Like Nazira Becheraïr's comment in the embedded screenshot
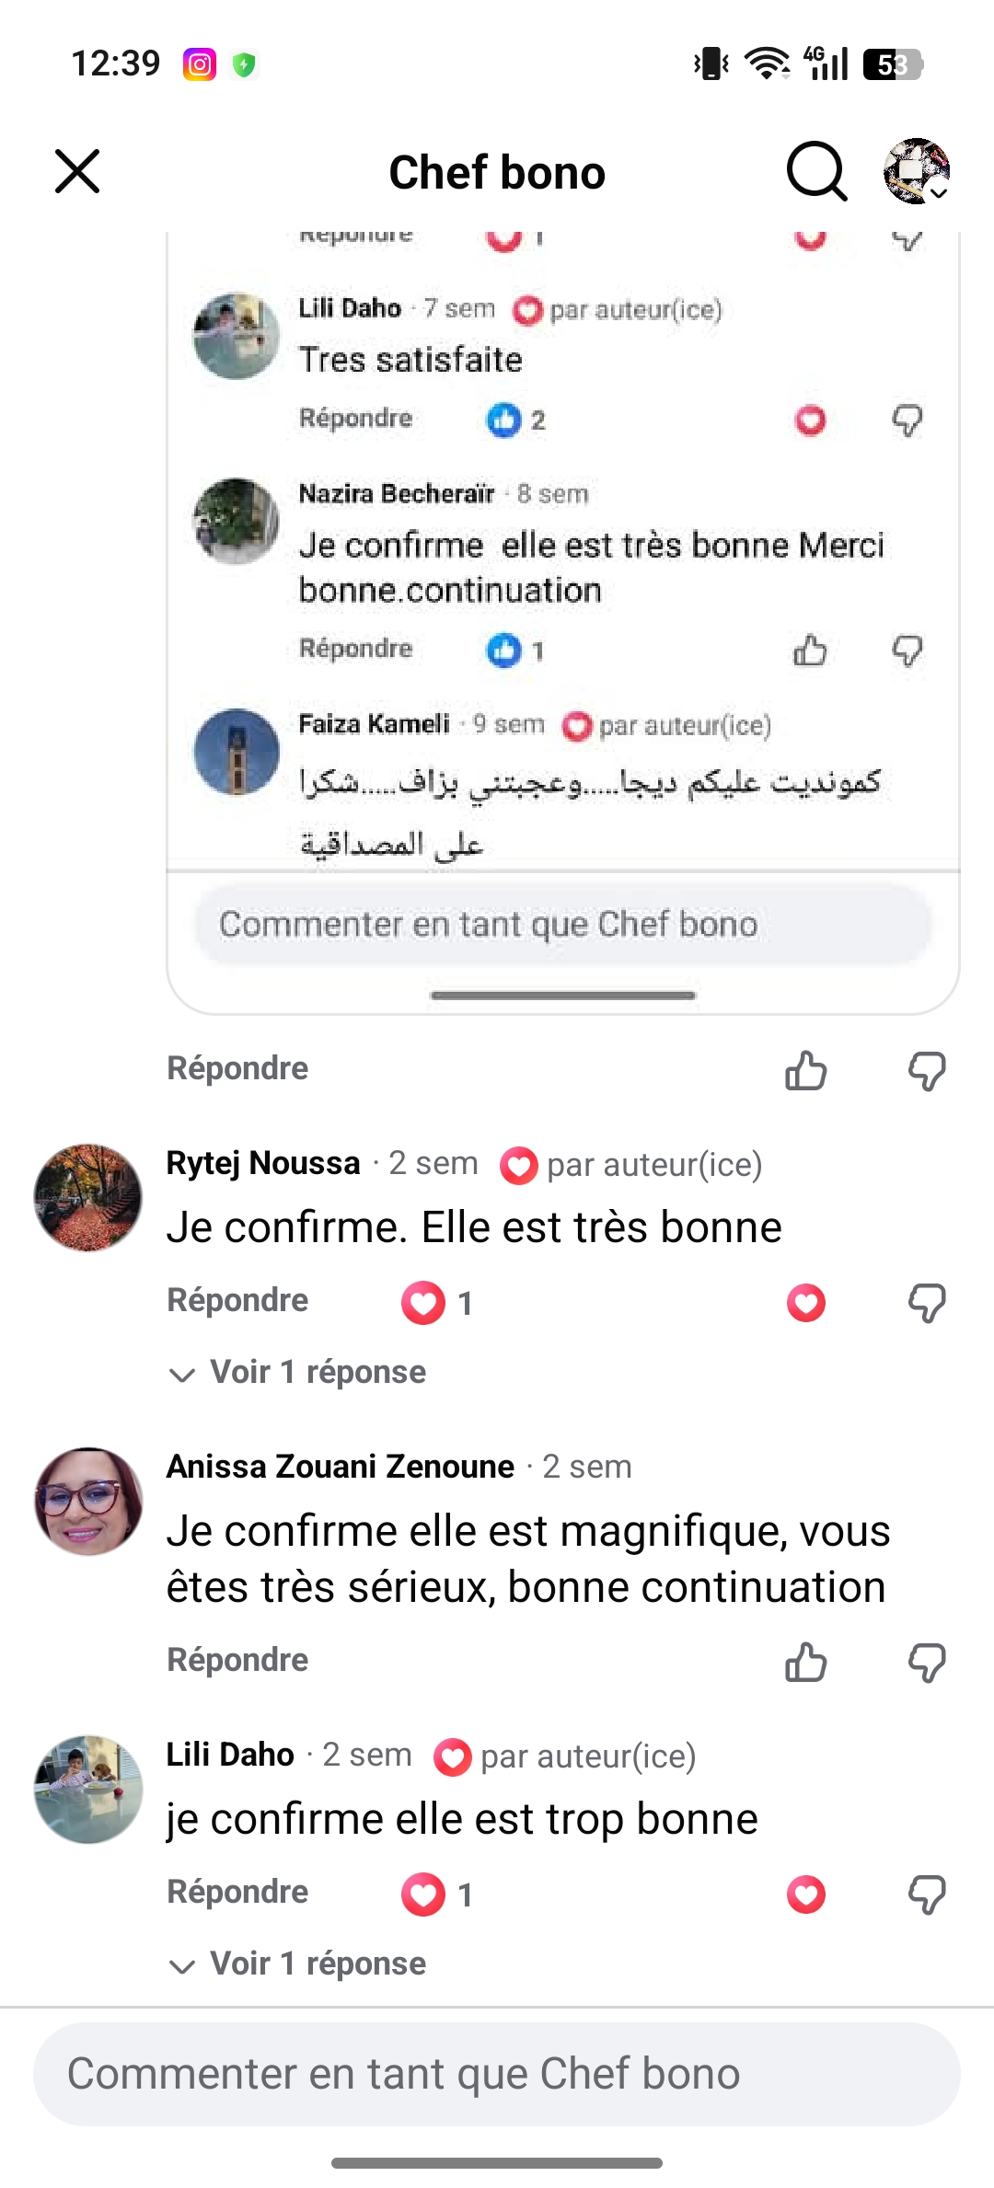This screenshot has width=994, height=2188. pos(810,651)
